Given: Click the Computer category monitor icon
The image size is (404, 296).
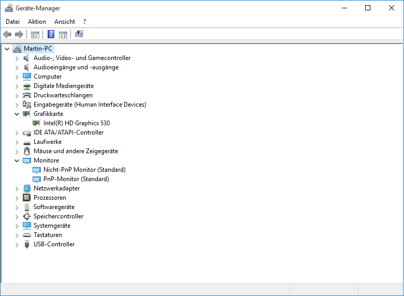Looking at the screenshot, I should (27, 77).
